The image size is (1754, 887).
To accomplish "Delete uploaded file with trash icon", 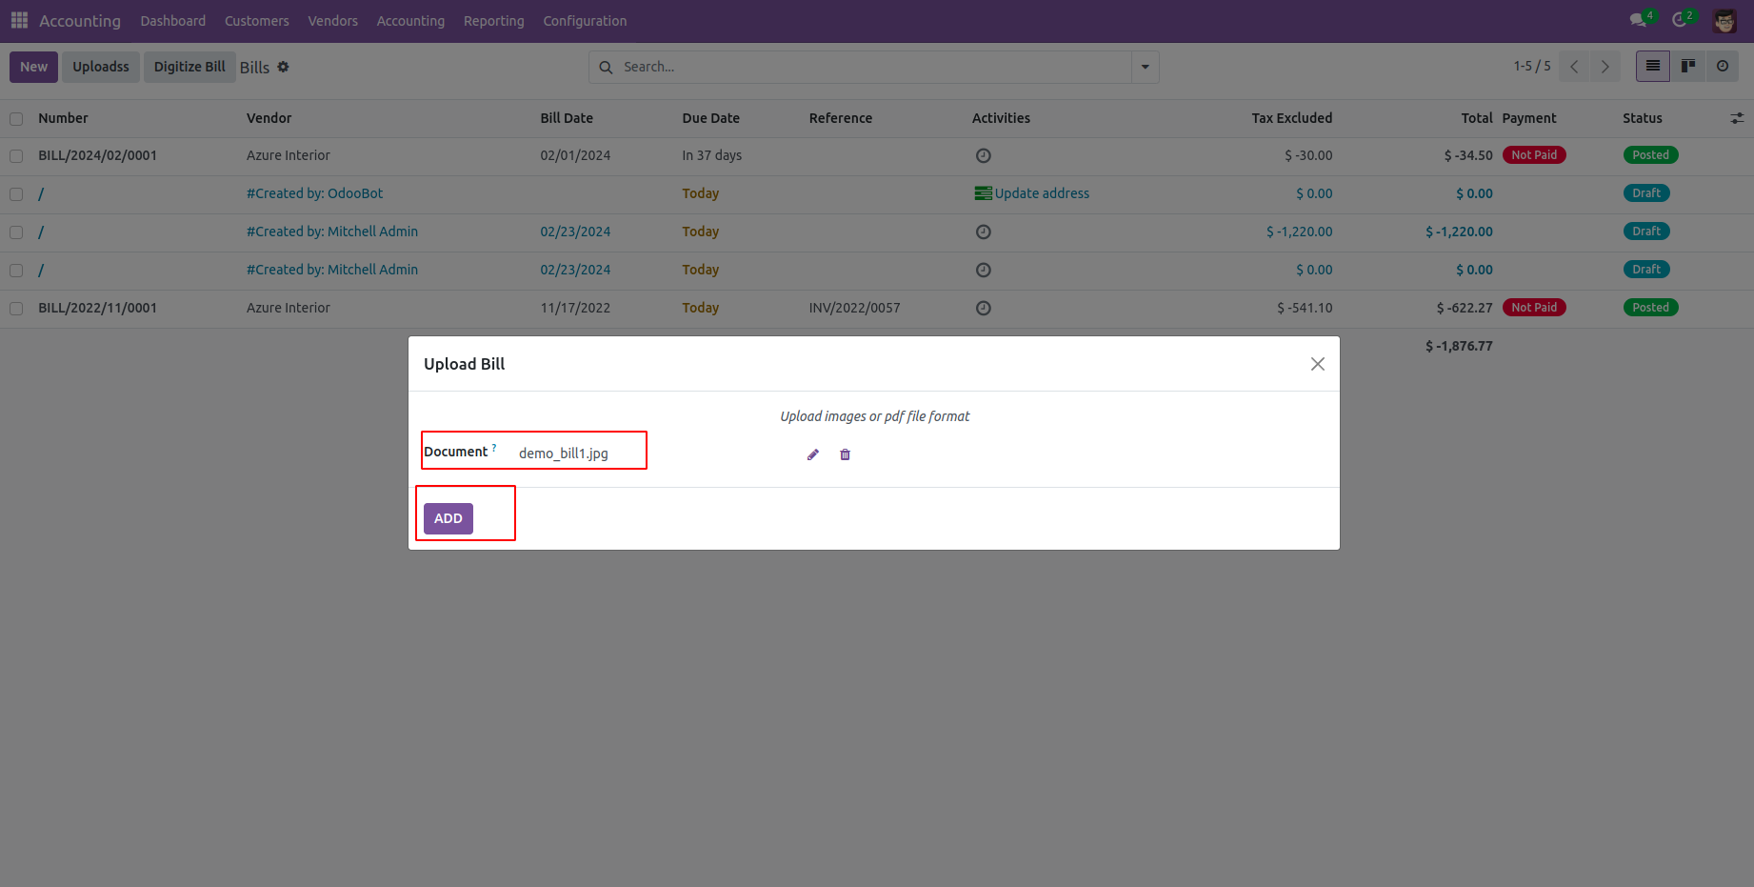I will (845, 454).
